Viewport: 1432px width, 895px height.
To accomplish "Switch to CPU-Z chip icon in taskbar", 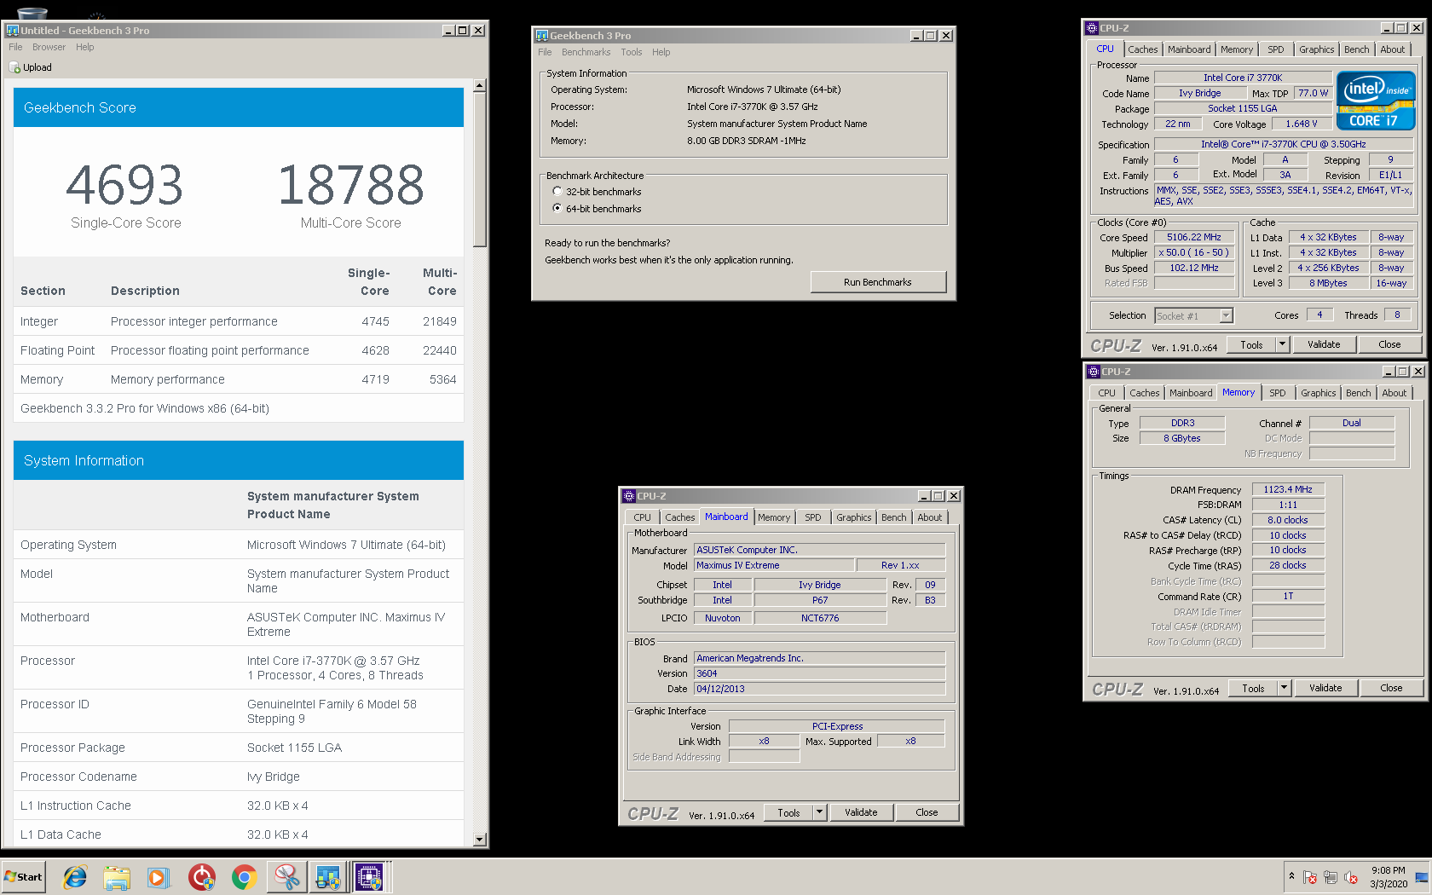I will 370,876.
